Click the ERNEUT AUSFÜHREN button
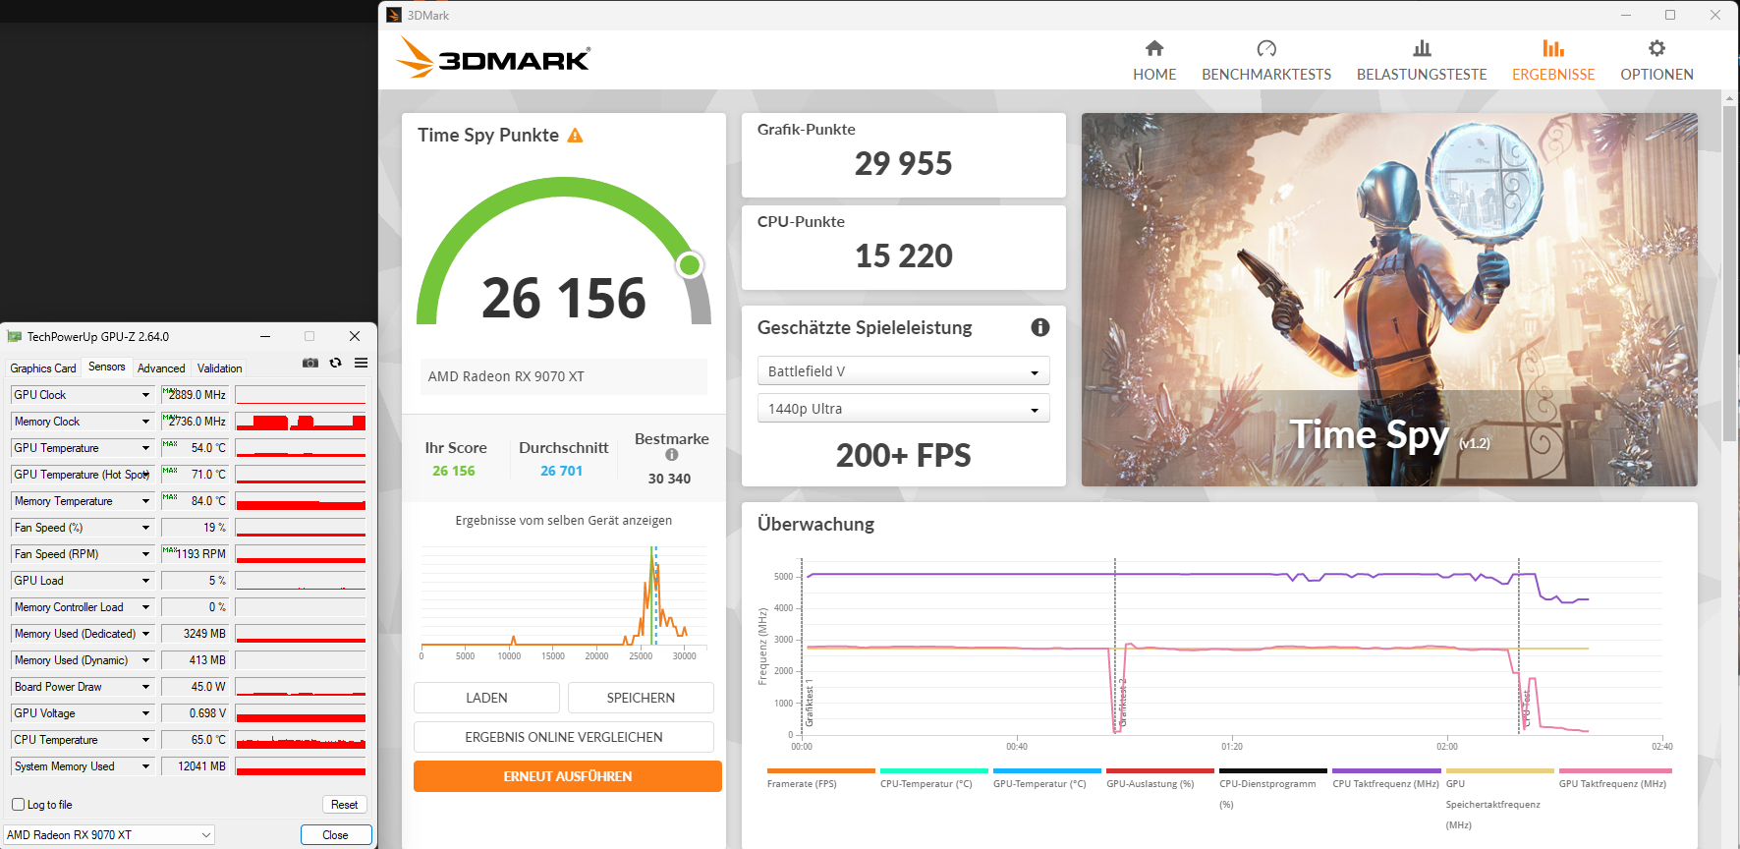Screen dimensions: 1740x849 [x=568, y=776]
